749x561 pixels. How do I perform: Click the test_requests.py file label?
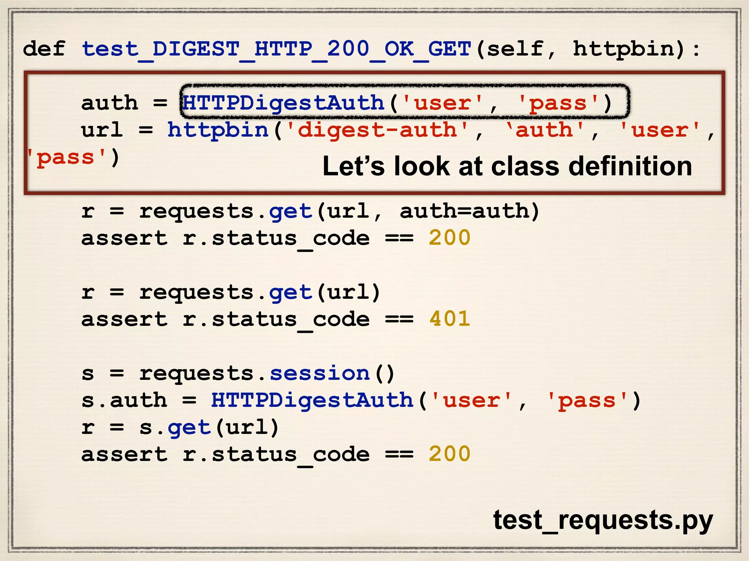(x=603, y=520)
